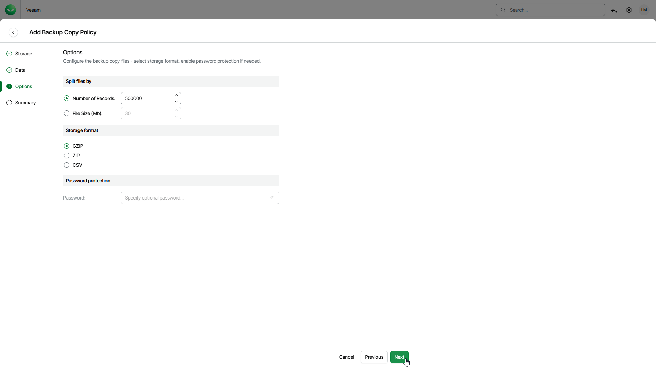Click the Split files by section header

(171, 81)
